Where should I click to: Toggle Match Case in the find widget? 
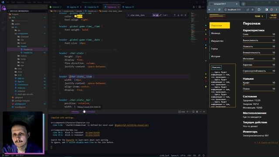pos(154,15)
